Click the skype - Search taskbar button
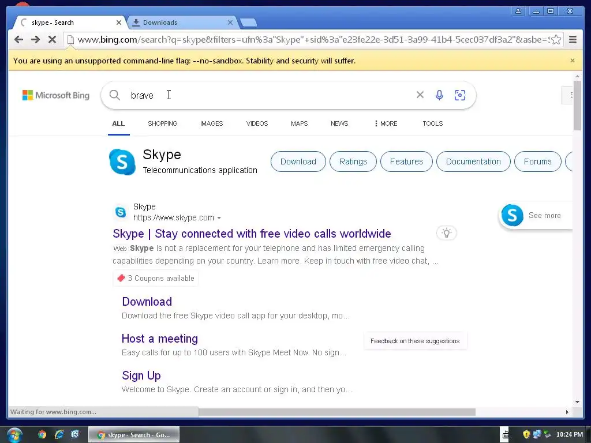Image resolution: width=591 pixels, height=443 pixels. click(x=134, y=435)
